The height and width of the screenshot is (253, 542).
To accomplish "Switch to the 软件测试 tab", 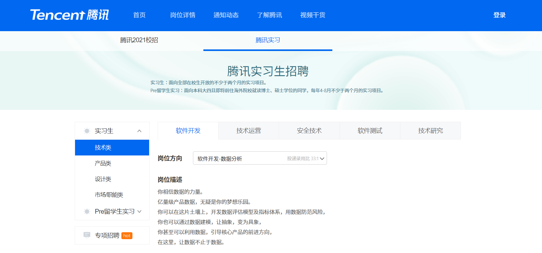I will [x=370, y=131].
